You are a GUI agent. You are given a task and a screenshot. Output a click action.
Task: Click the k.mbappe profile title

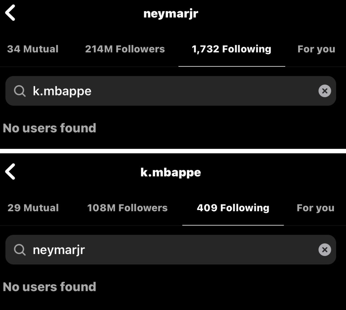click(x=170, y=172)
